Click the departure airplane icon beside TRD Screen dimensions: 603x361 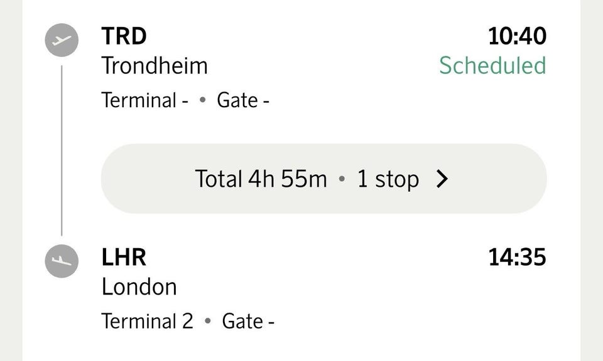point(62,40)
